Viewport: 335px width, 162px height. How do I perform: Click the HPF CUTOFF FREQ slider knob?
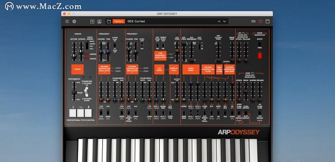coord(218,60)
